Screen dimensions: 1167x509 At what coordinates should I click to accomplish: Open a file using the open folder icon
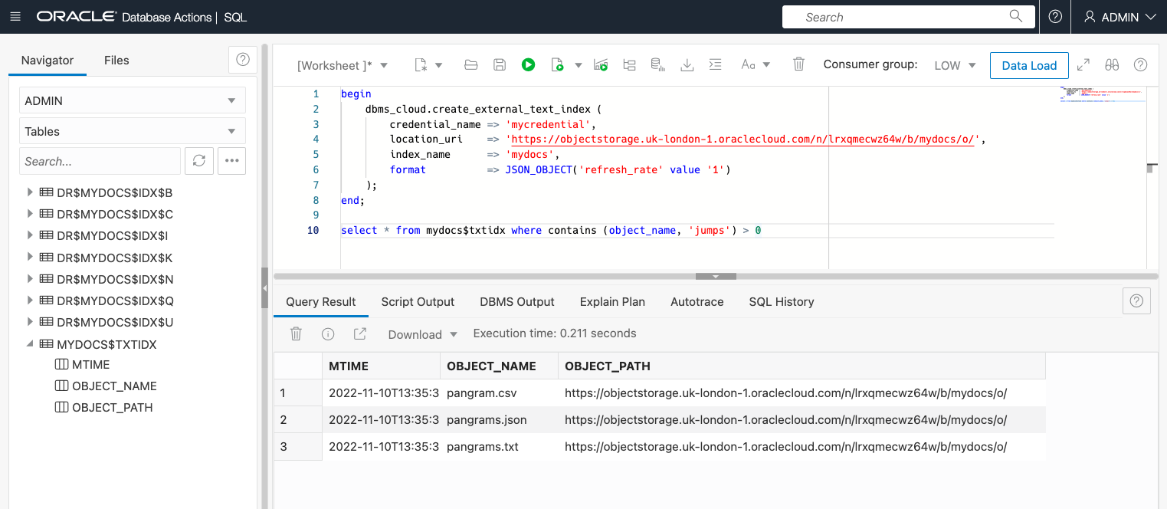[x=470, y=64]
